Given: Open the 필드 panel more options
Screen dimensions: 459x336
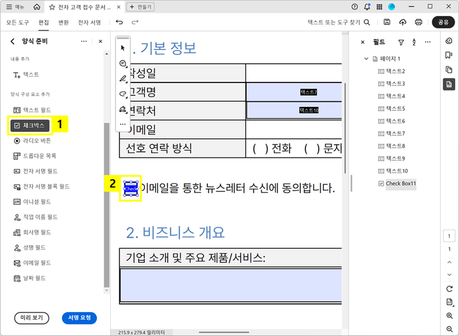Looking at the screenshot, I should (x=428, y=42).
